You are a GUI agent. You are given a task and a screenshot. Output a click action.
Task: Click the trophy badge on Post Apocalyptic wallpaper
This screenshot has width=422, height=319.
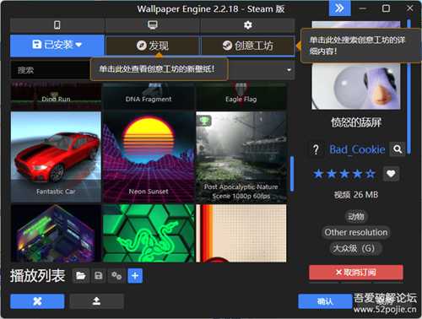click(x=204, y=121)
